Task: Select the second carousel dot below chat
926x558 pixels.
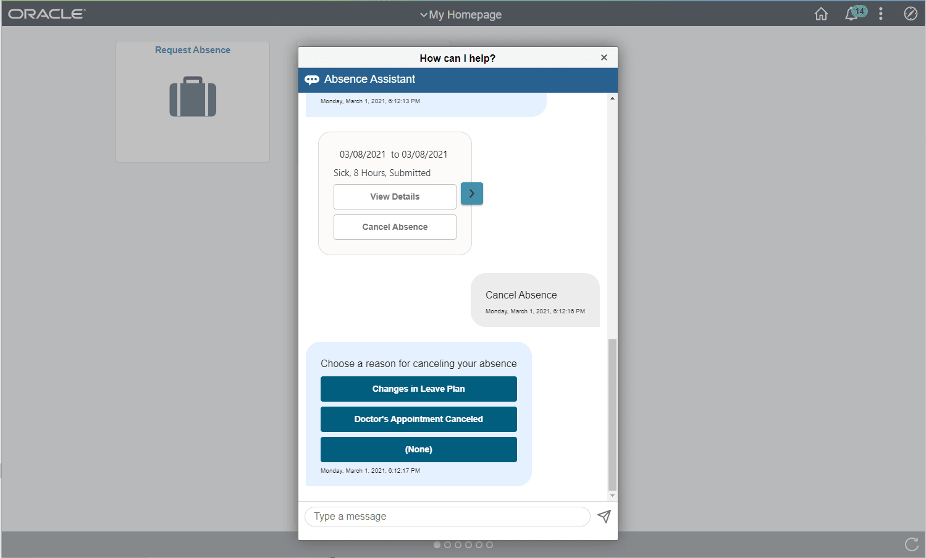Action: click(448, 544)
